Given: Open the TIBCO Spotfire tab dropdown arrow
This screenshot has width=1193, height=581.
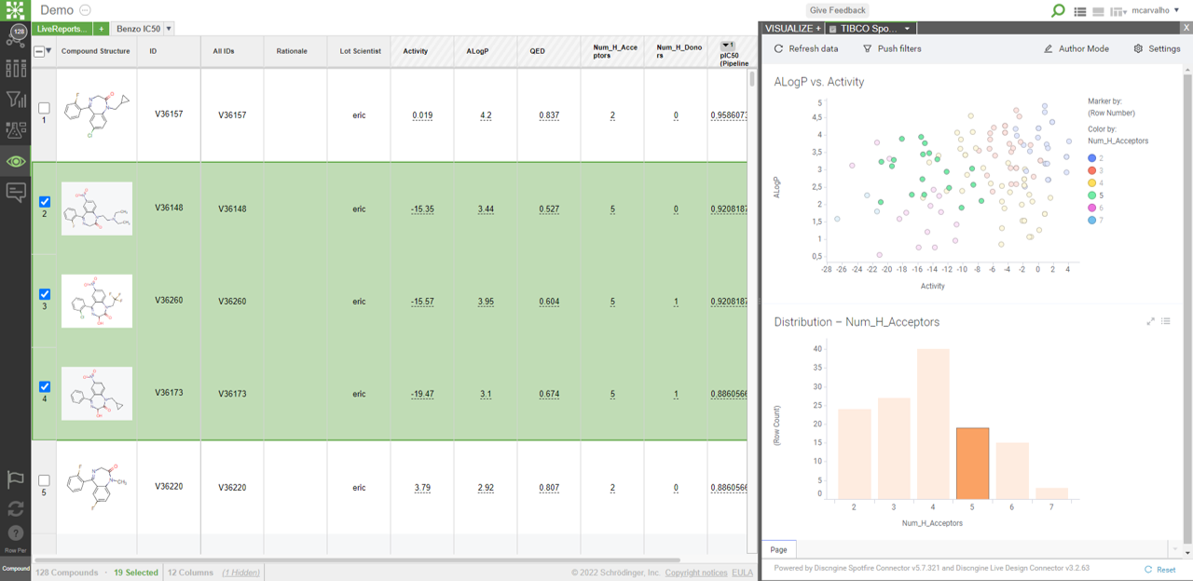Looking at the screenshot, I should tap(907, 29).
